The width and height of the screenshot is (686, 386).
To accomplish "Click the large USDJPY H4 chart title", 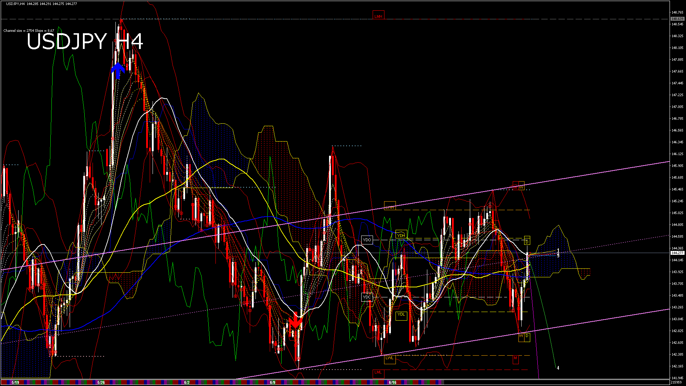I will click(x=85, y=41).
